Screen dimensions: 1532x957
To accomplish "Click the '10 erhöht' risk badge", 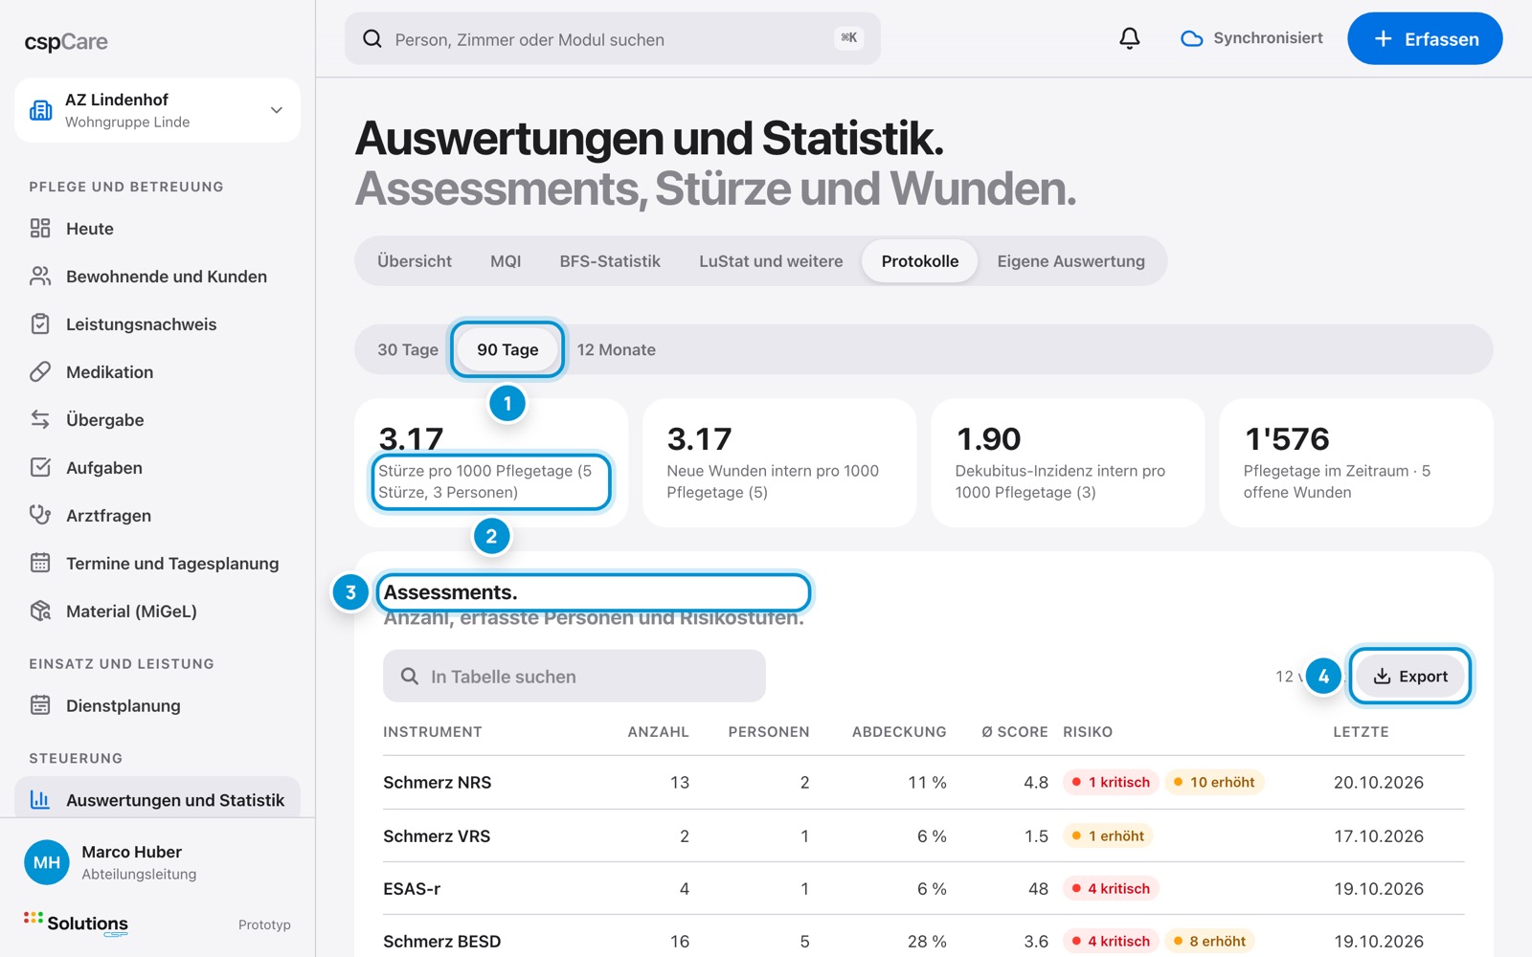I will (x=1214, y=782).
